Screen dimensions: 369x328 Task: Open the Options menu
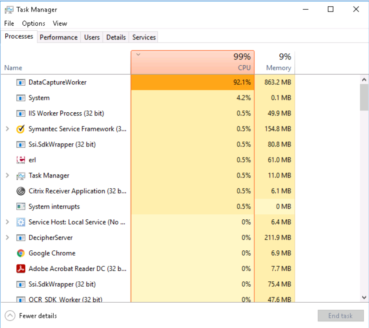tap(33, 24)
